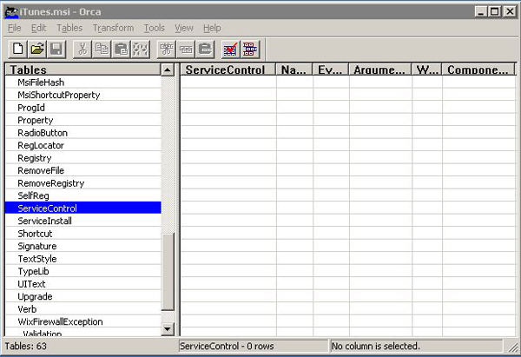Open the Tools menu

[x=154, y=28]
